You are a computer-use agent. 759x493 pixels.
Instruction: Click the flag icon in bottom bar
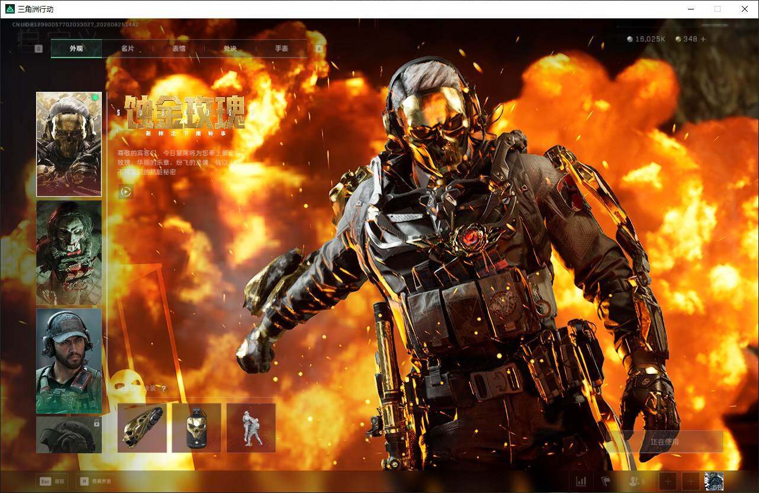[x=606, y=481]
